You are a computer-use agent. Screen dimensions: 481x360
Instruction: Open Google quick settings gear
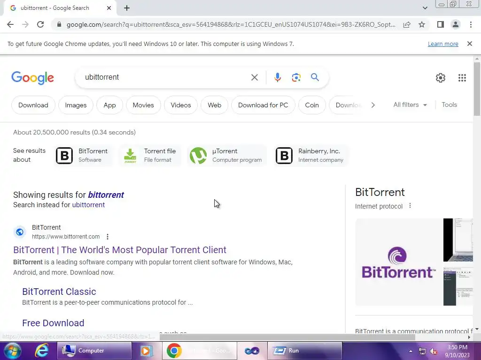[x=441, y=78]
